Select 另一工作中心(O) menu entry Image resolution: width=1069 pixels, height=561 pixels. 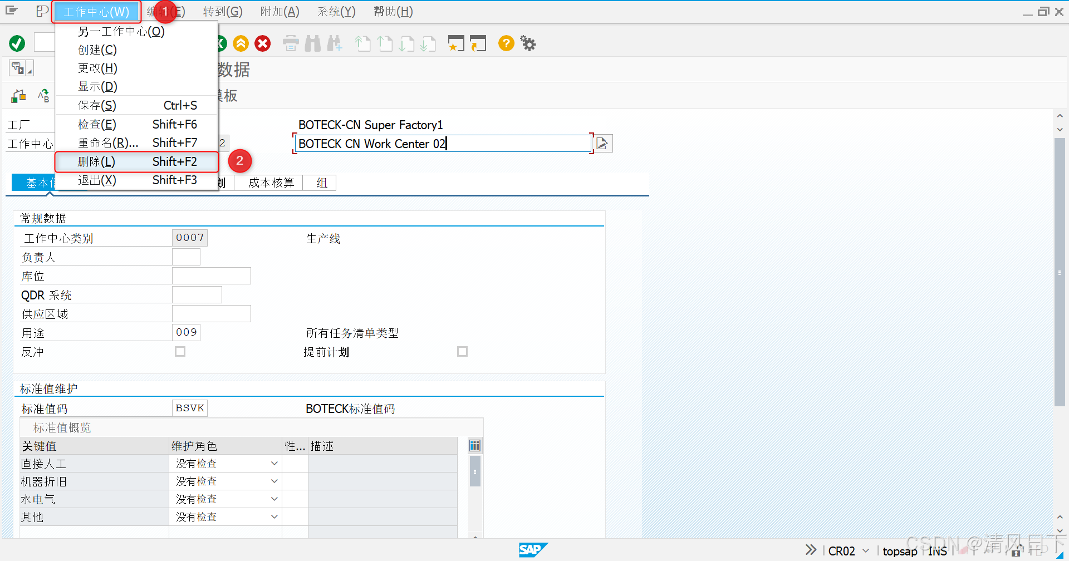136,31
